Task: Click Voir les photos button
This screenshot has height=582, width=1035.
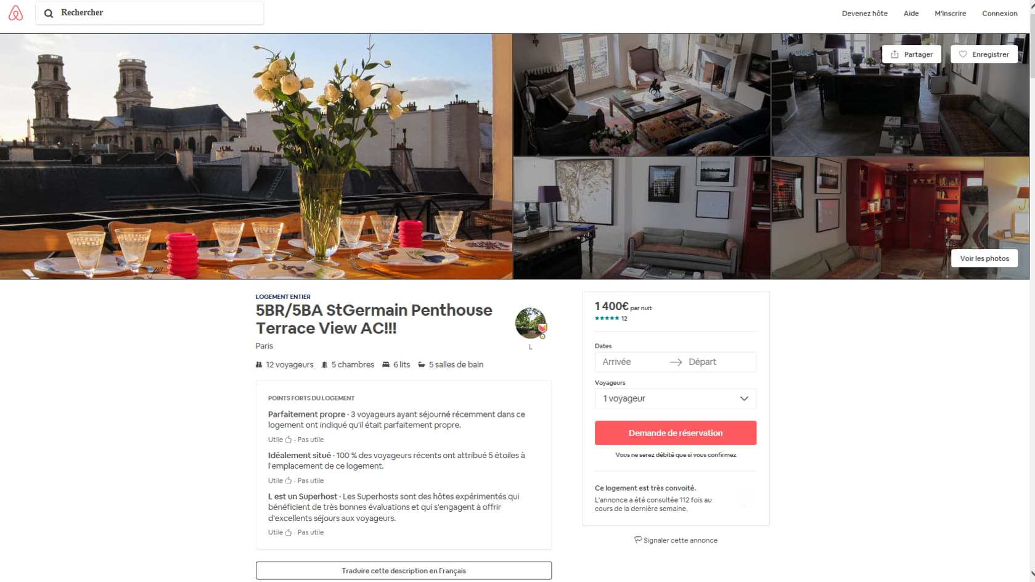Action: (984, 258)
